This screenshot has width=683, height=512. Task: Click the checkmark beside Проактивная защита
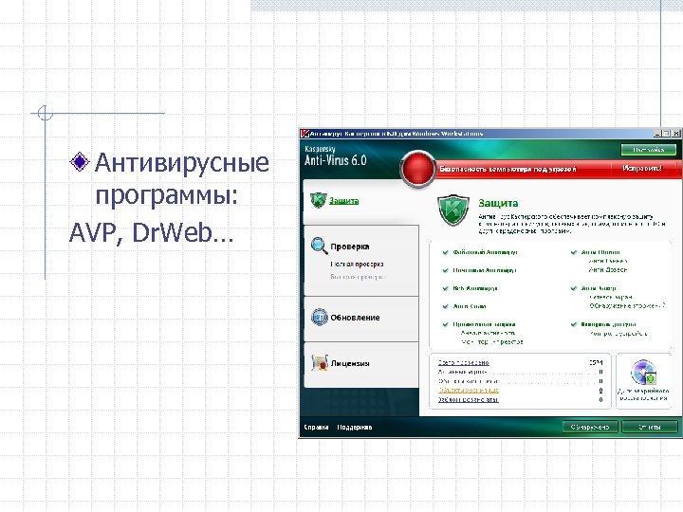445,325
